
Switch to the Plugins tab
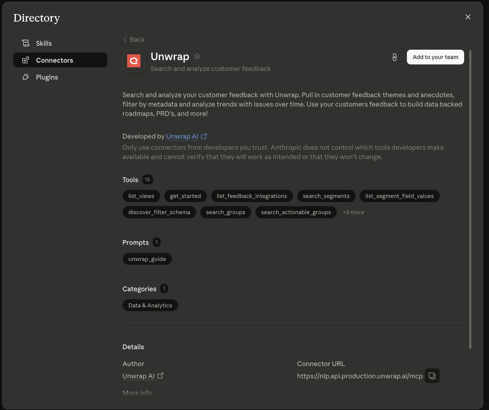60,77
